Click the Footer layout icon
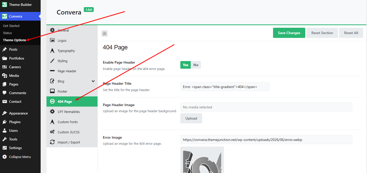Screen dimensions: 367x173 (x=52, y=91)
